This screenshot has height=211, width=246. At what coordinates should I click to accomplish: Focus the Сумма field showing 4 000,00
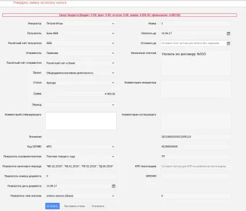pyautogui.click(x=81, y=94)
